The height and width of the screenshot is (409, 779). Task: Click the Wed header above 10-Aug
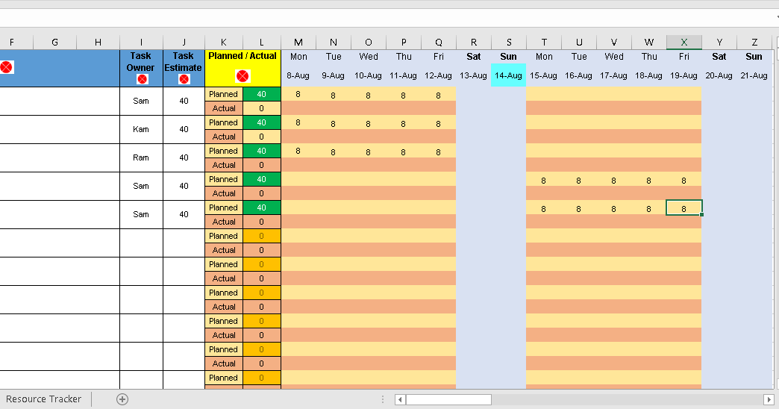coord(369,57)
